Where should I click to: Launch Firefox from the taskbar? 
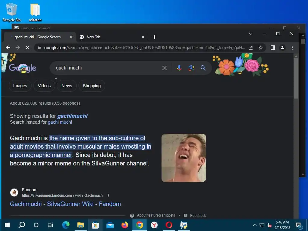[125, 225]
